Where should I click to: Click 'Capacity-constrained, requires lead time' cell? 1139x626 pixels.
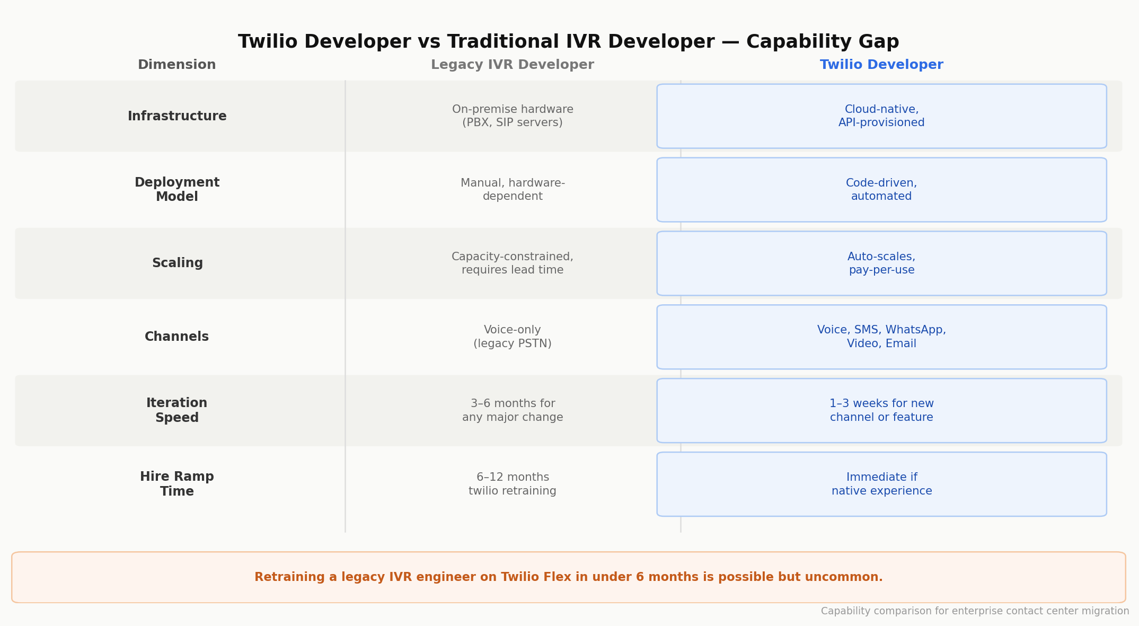pos(513,263)
